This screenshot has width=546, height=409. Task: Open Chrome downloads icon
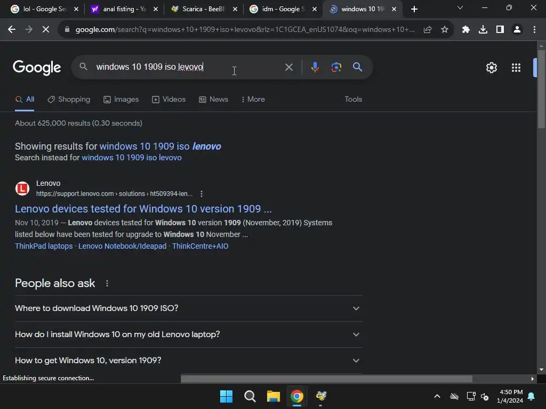(x=483, y=30)
